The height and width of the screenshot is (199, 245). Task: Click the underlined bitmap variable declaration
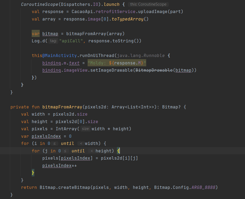[x=50, y=33]
